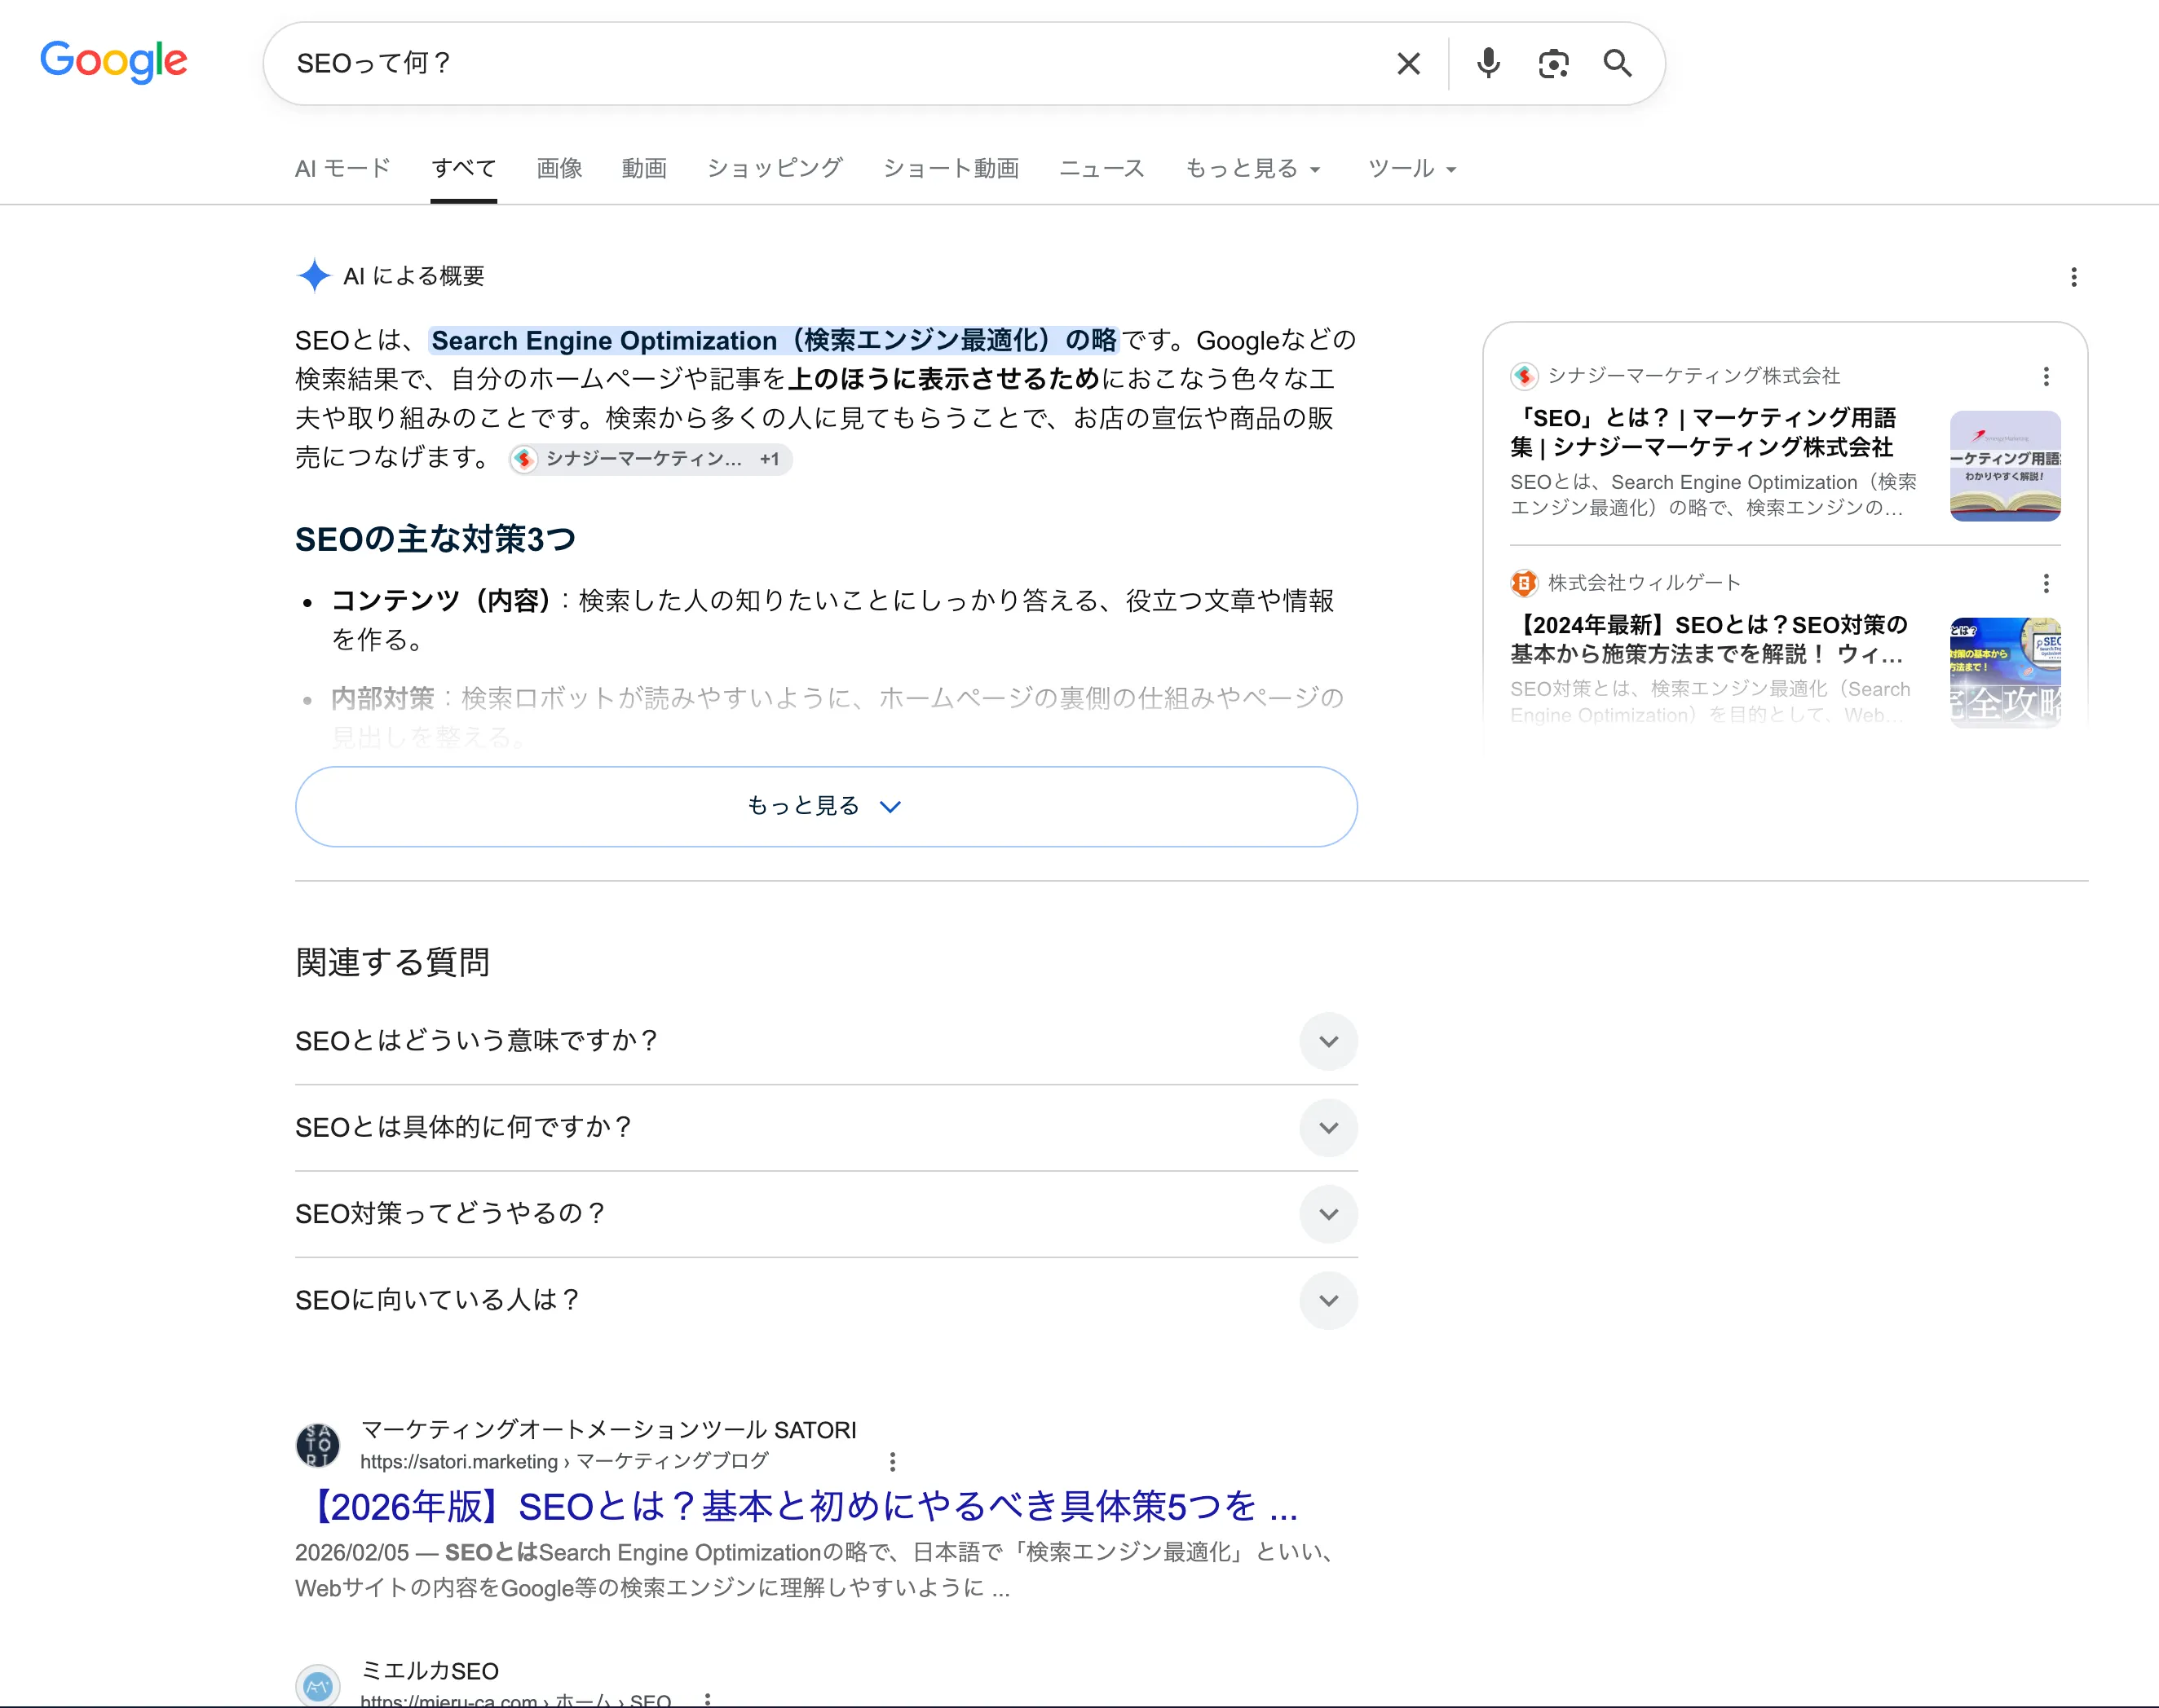Click satori.marketing URL breadcrumb
This screenshot has width=2159, height=1708.
564,1461
